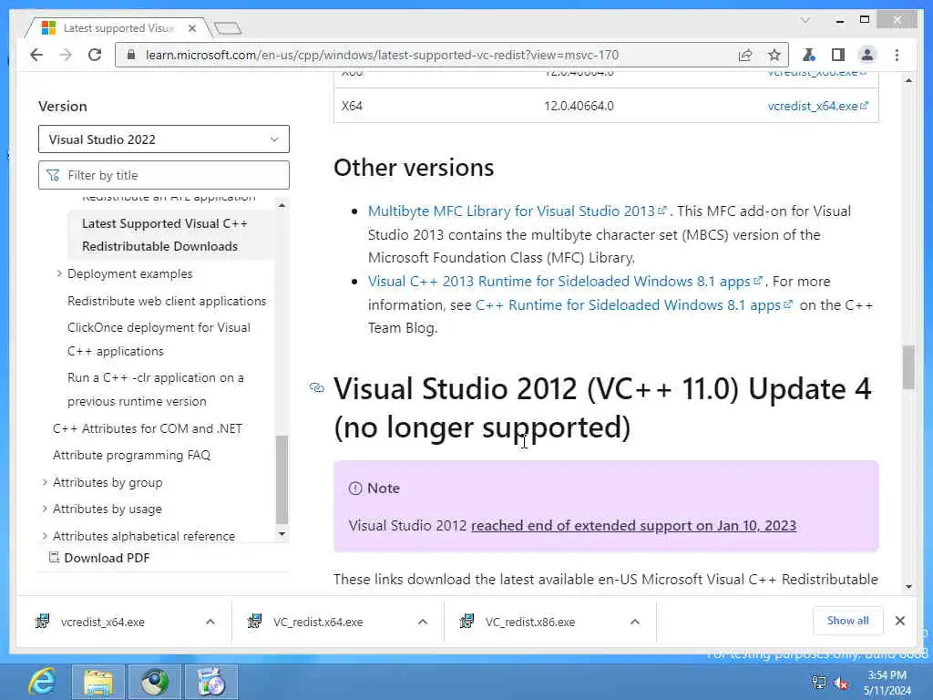The width and height of the screenshot is (933, 700).
Task: Show all downloads
Action: (x=847, y=621)
